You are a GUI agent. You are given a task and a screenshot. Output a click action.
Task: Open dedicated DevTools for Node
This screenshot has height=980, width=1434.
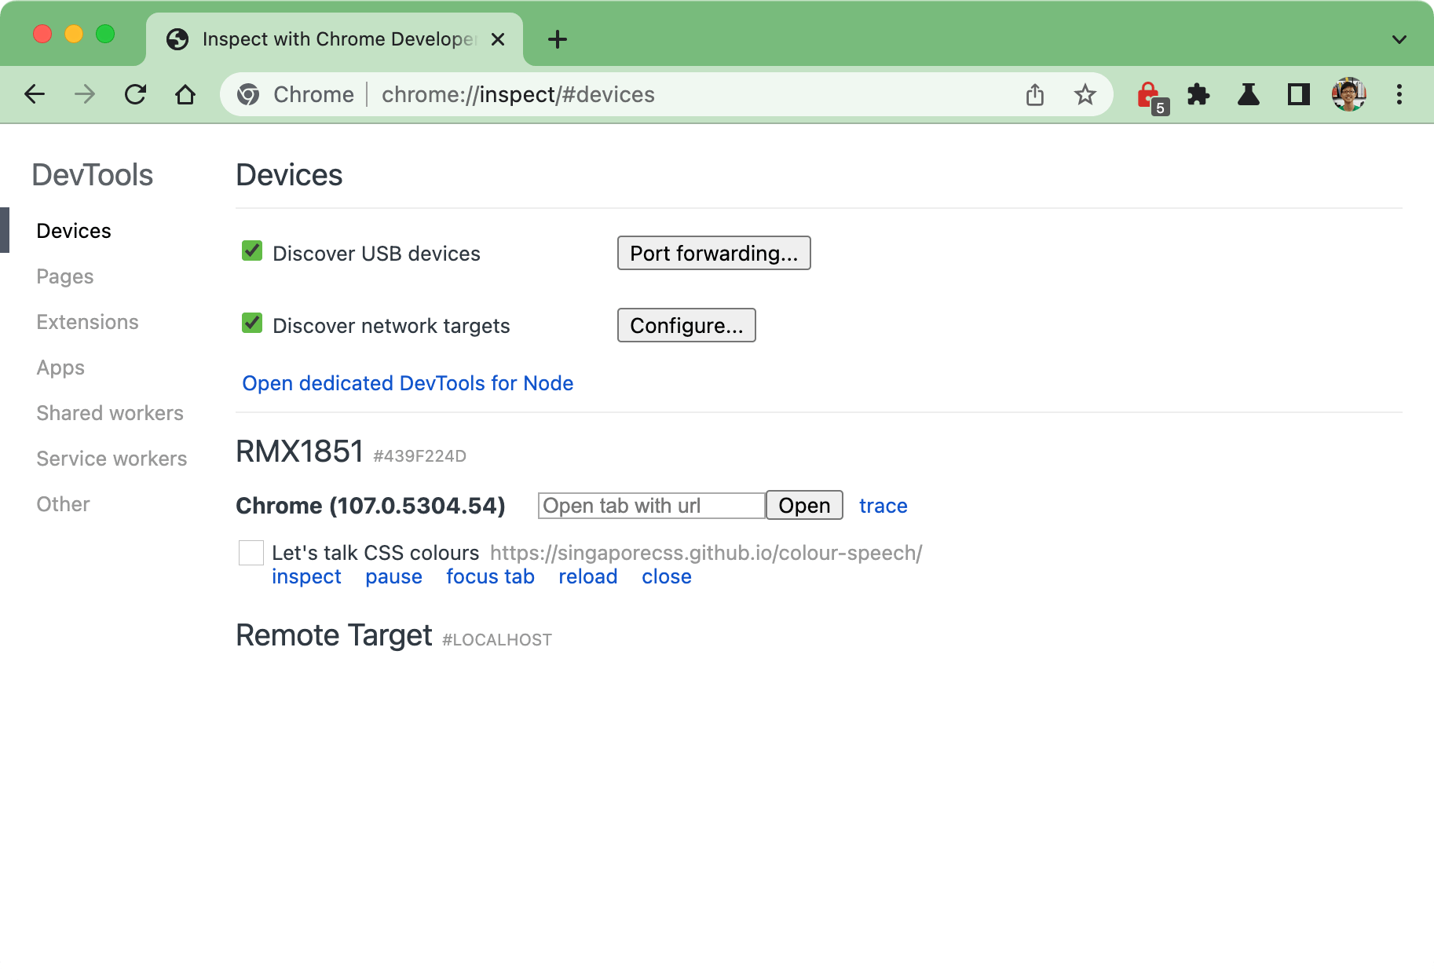[x=408, y=383]
